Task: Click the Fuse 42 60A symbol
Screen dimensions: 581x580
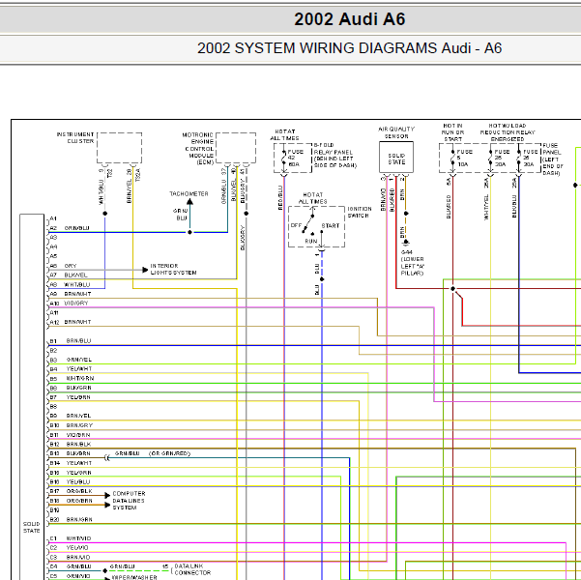Action: click(x=284, y=158)
